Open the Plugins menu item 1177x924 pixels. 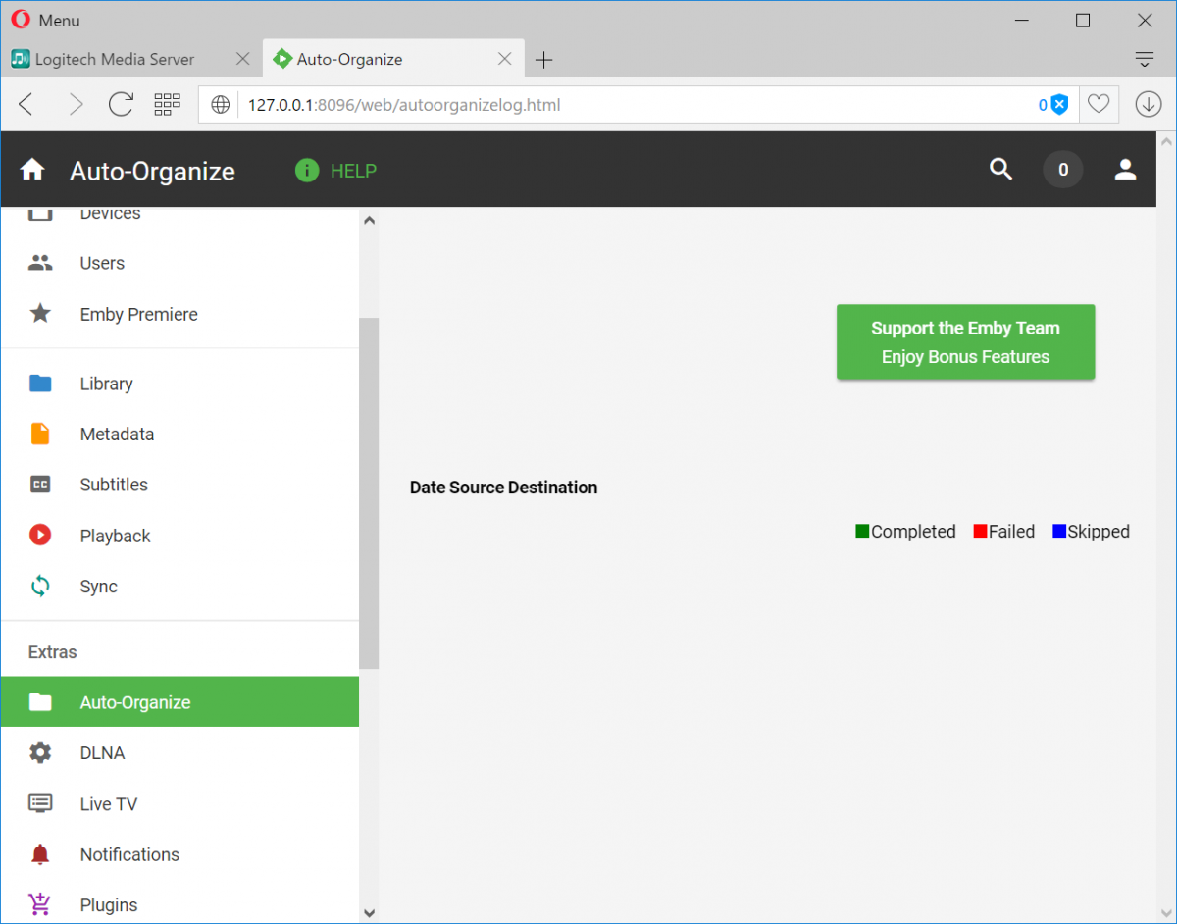[x=179, y=904]
